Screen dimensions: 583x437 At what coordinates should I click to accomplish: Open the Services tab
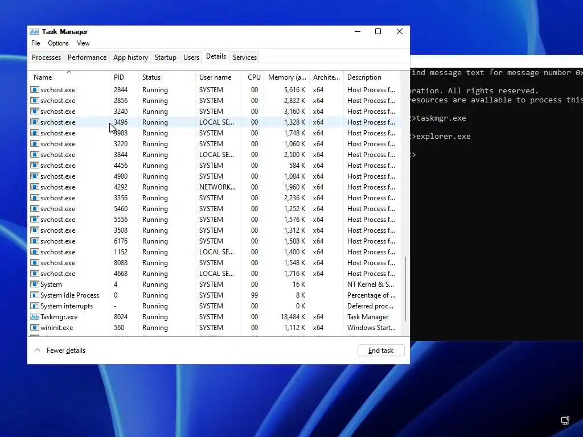pyautogui.click(x=245, y=57)
